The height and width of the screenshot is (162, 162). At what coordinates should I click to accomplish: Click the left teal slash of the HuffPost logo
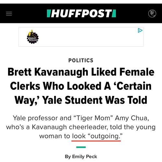(x=49, y=13)
